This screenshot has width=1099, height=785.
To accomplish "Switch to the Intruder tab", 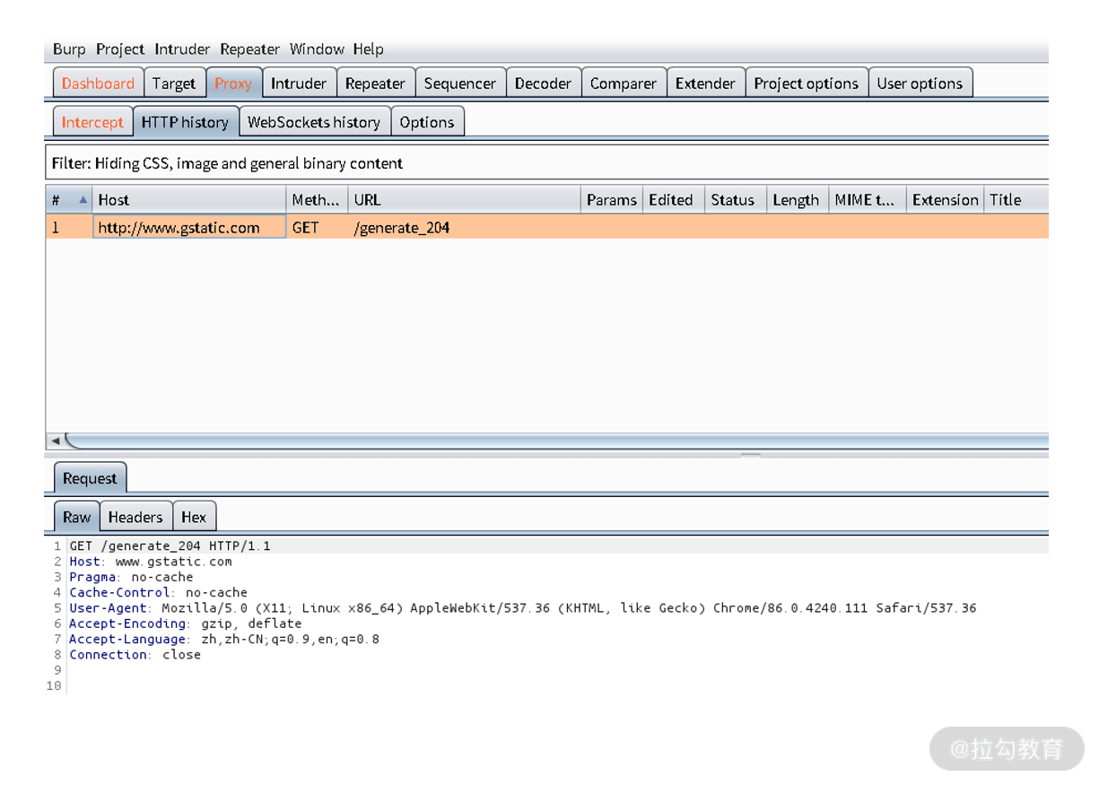I will (x=299, y=83).
